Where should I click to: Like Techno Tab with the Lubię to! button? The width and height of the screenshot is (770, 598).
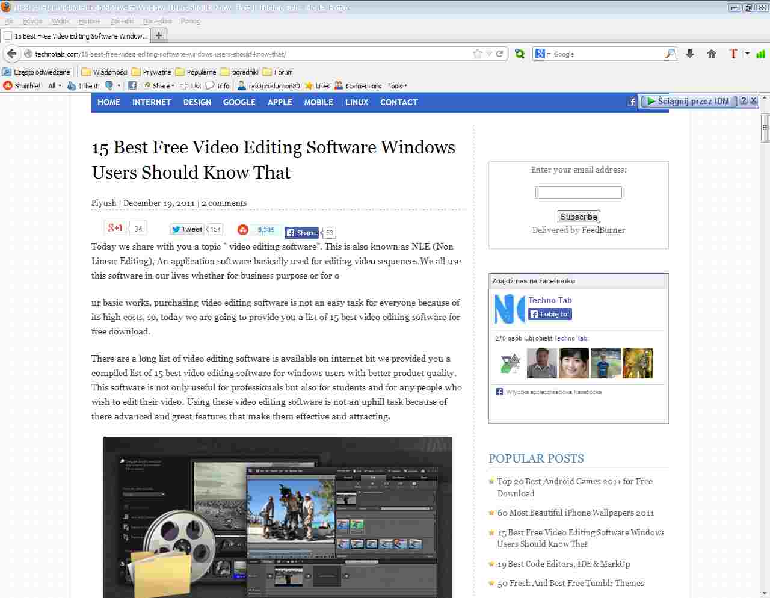click(550, 314)
